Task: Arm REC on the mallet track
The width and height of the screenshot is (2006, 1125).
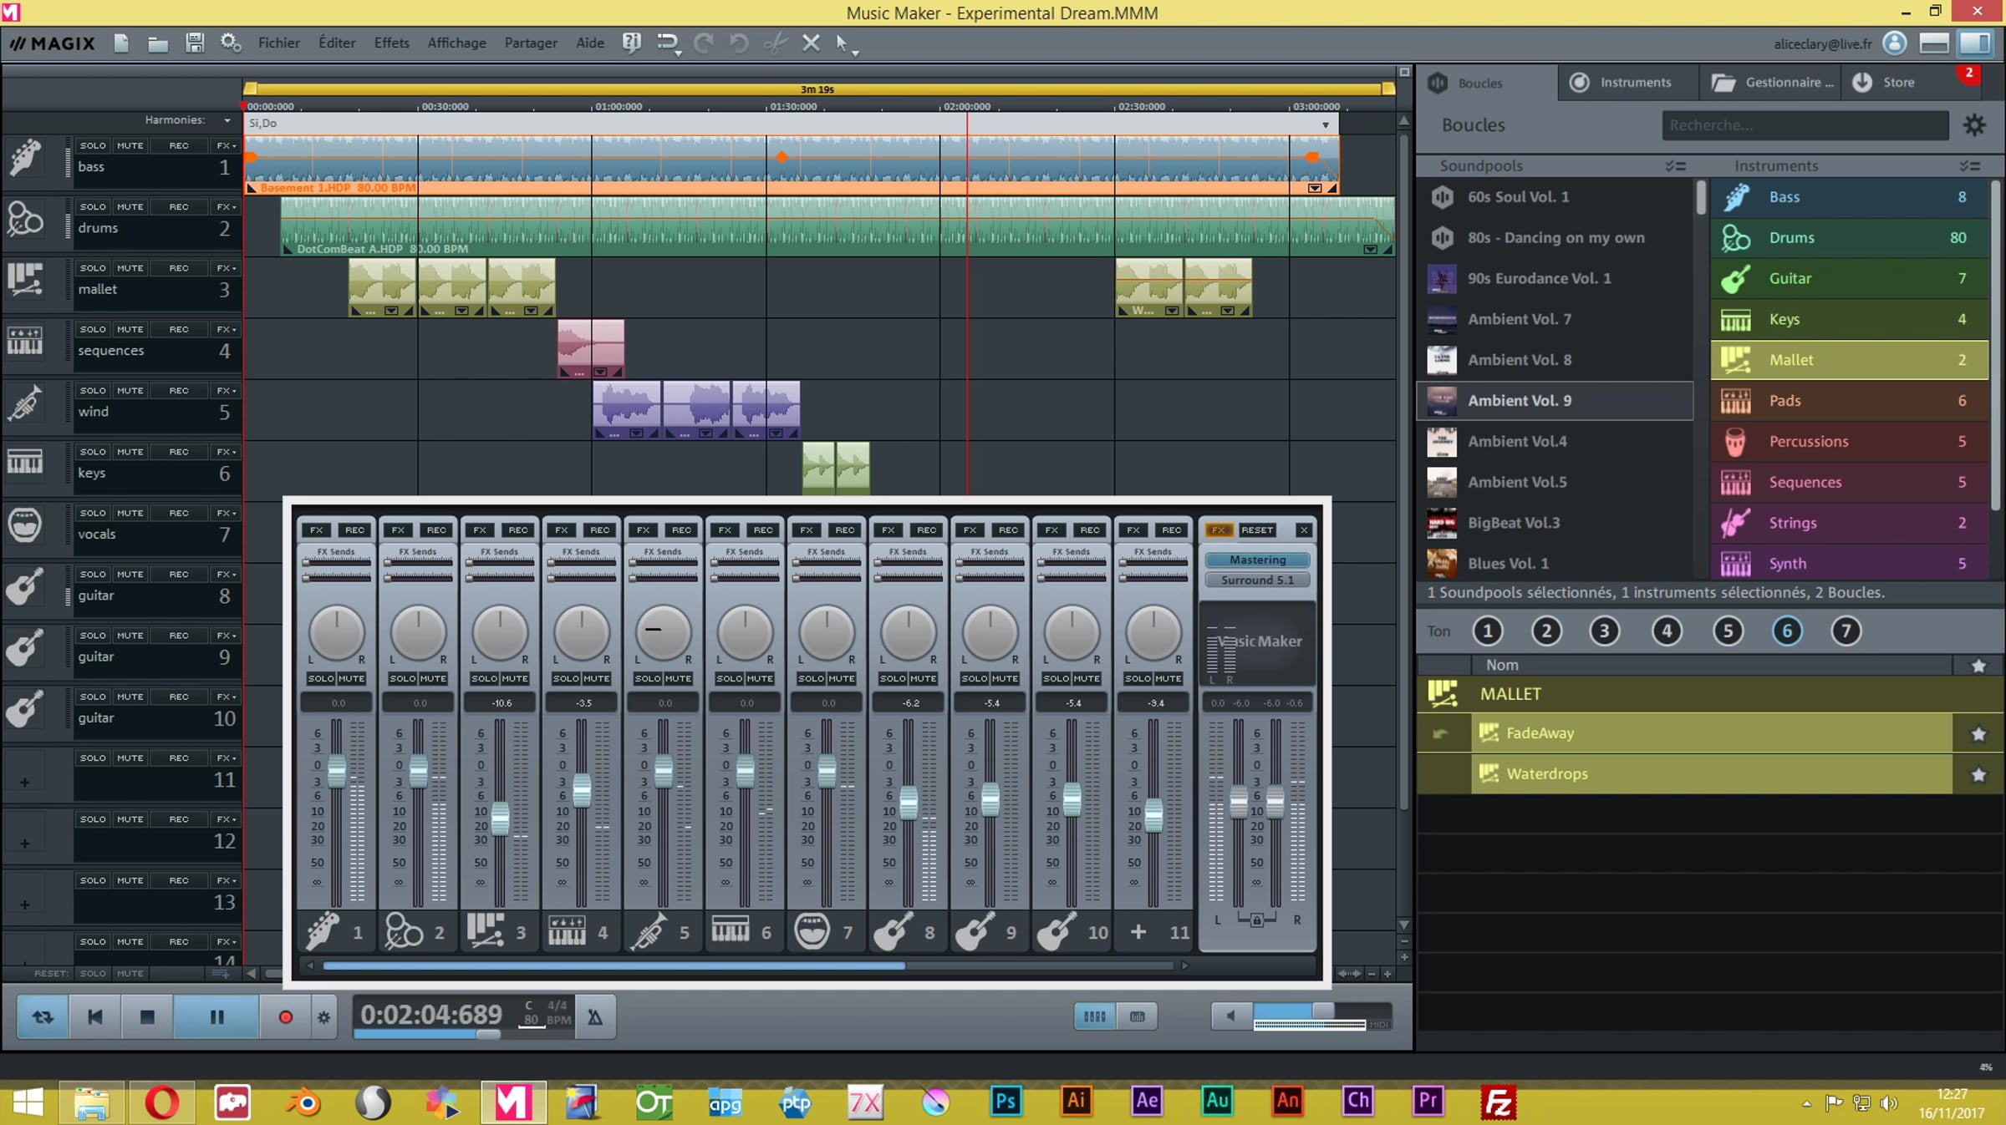Action: pyautogui.click(x=179, y=268)
